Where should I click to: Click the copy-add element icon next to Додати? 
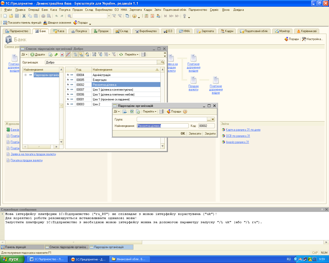50,54
